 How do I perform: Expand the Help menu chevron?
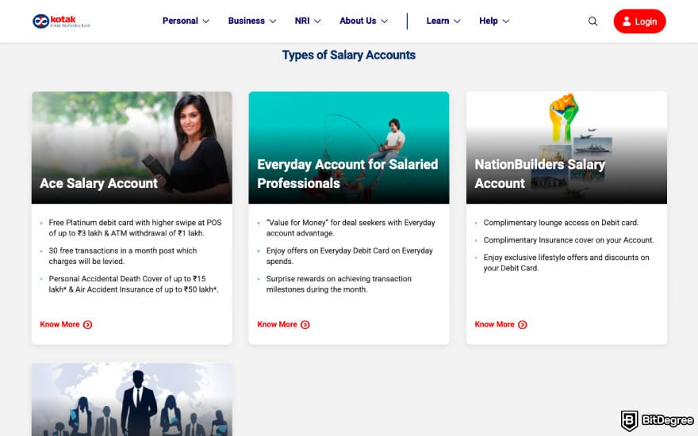click(506, 21)
